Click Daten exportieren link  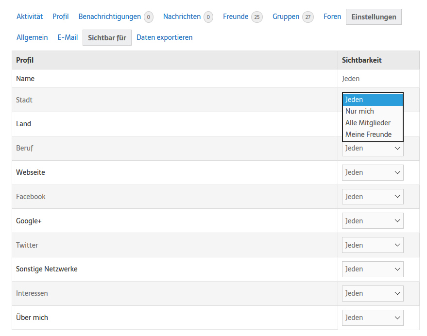[165, 37]
